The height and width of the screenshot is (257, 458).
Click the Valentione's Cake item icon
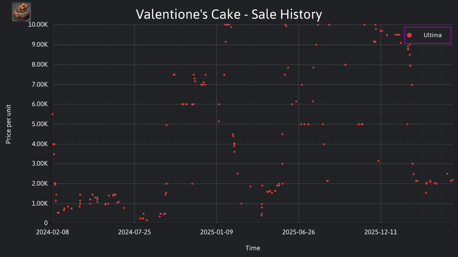point(21,12)
